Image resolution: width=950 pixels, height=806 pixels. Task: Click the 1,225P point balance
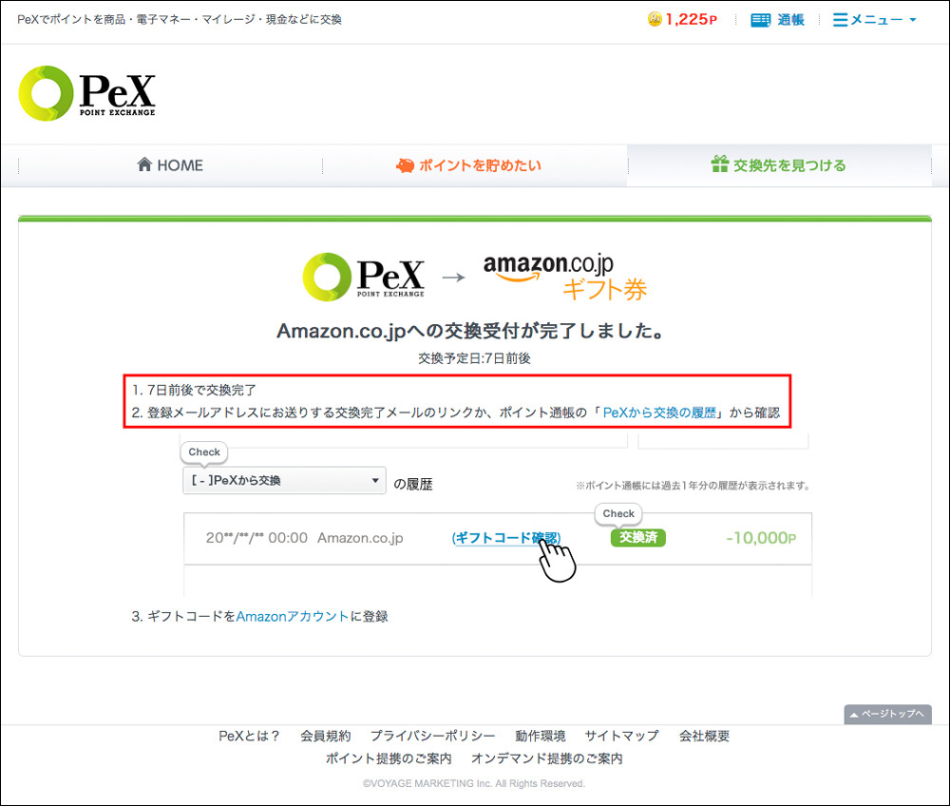692,19
